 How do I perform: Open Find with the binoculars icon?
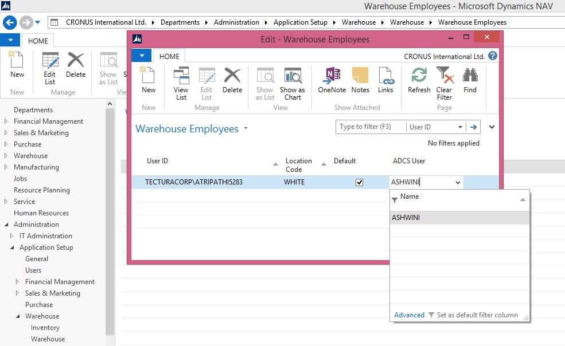(470, 80)
